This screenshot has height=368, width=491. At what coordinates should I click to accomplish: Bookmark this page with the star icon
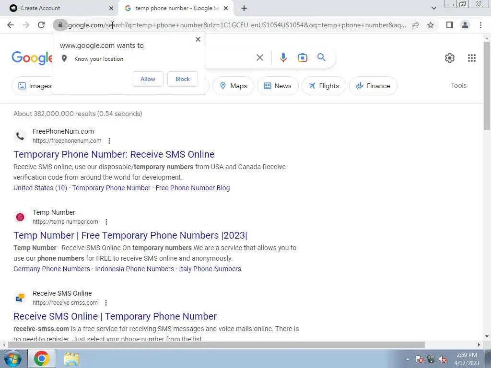(431, 25)
